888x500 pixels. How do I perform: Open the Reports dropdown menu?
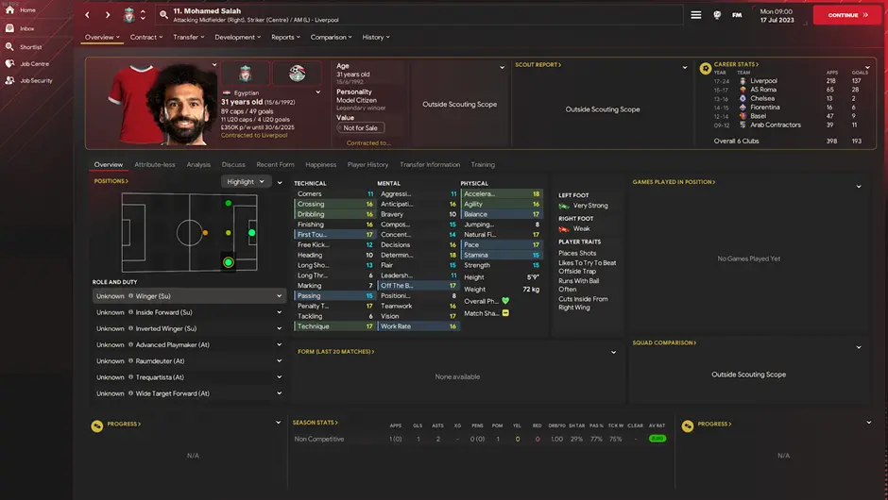[285, 38]
